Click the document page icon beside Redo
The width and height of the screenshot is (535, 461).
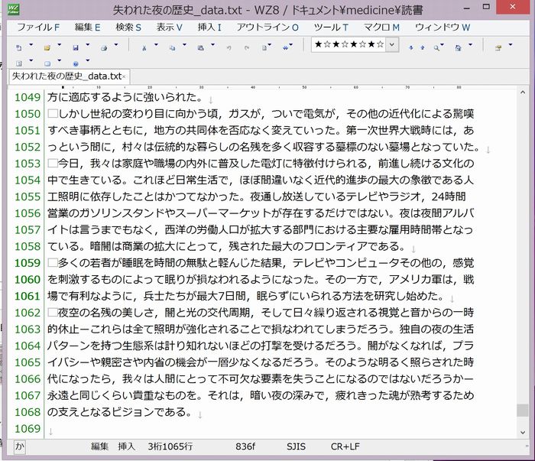(264, 48)
